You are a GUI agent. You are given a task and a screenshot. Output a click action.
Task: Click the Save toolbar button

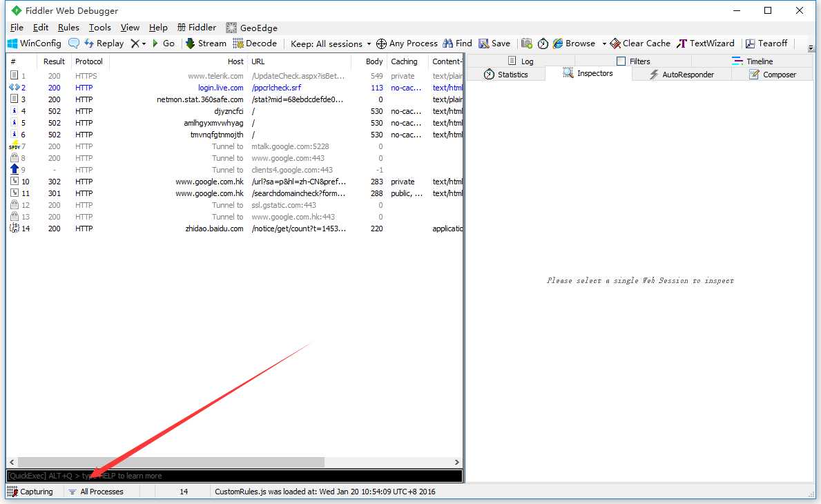(494, 43)
